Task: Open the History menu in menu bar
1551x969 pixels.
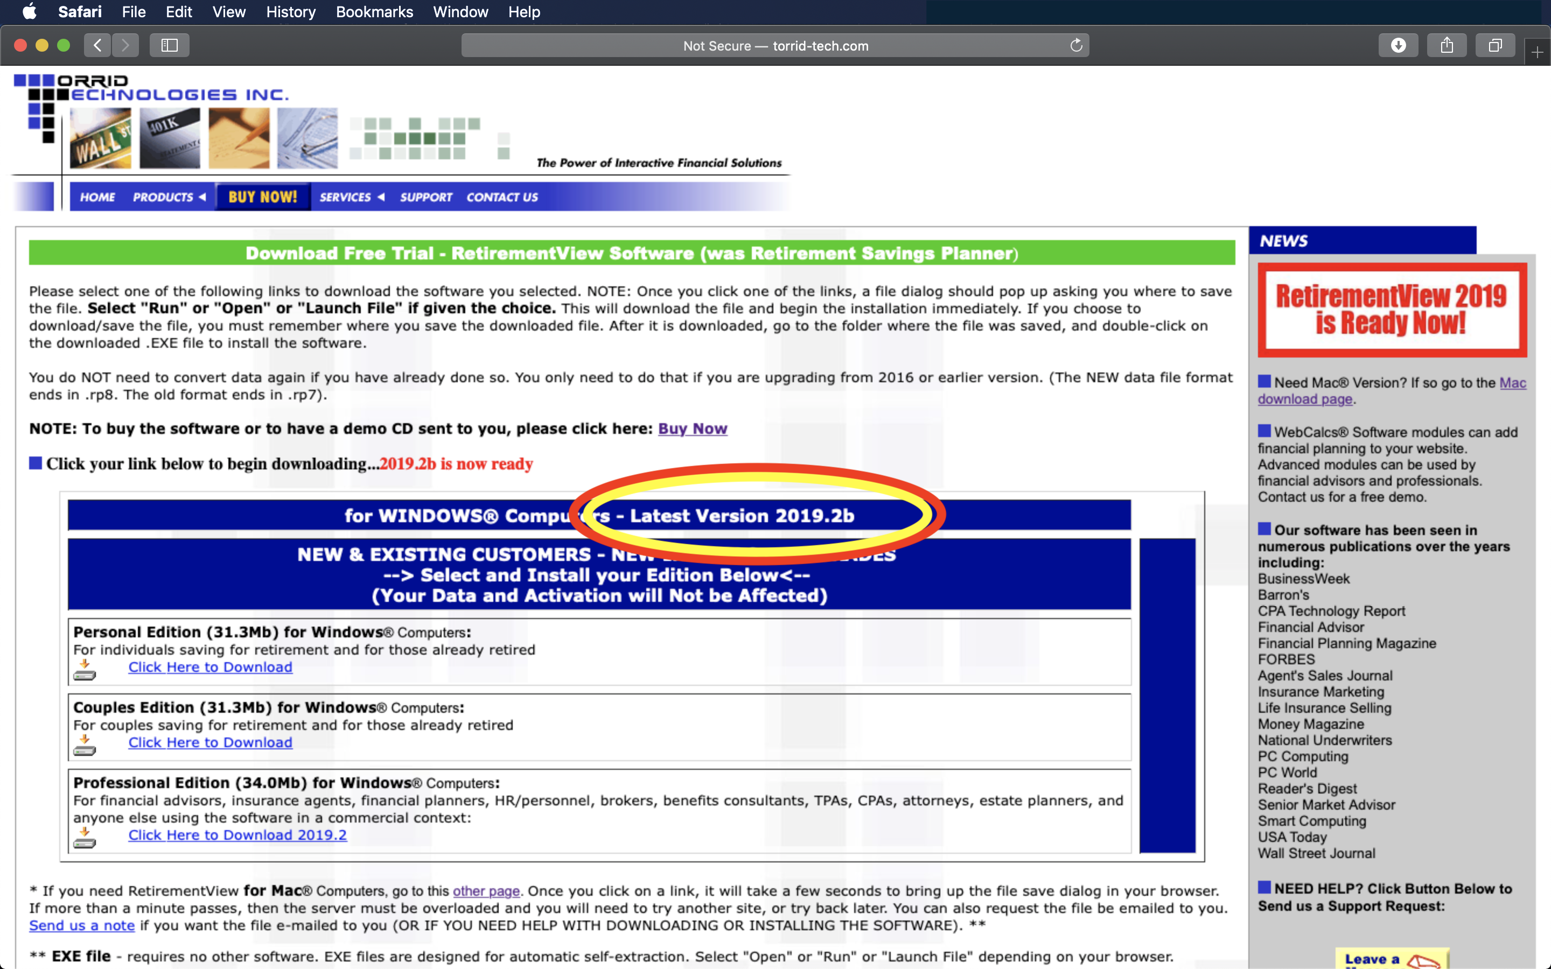Action: pos(290,11)
